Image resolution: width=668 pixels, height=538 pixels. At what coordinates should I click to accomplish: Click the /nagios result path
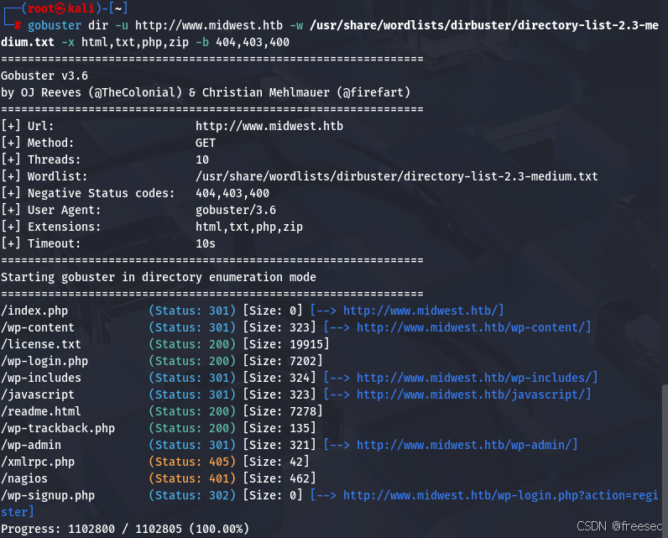24,478
